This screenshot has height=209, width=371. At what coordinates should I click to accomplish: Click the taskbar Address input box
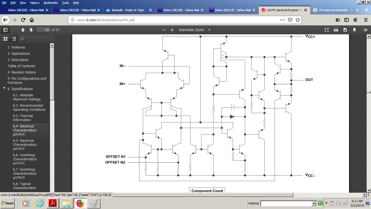[286, 203]
